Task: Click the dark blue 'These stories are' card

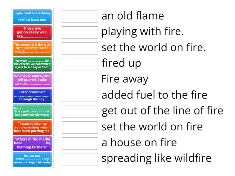Action: [32, 96]
